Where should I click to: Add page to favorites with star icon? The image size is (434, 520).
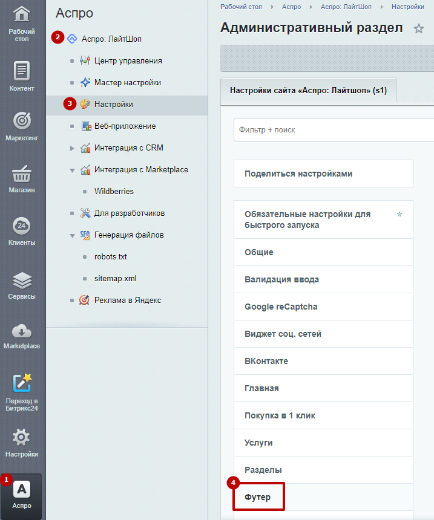coord(419,28)
